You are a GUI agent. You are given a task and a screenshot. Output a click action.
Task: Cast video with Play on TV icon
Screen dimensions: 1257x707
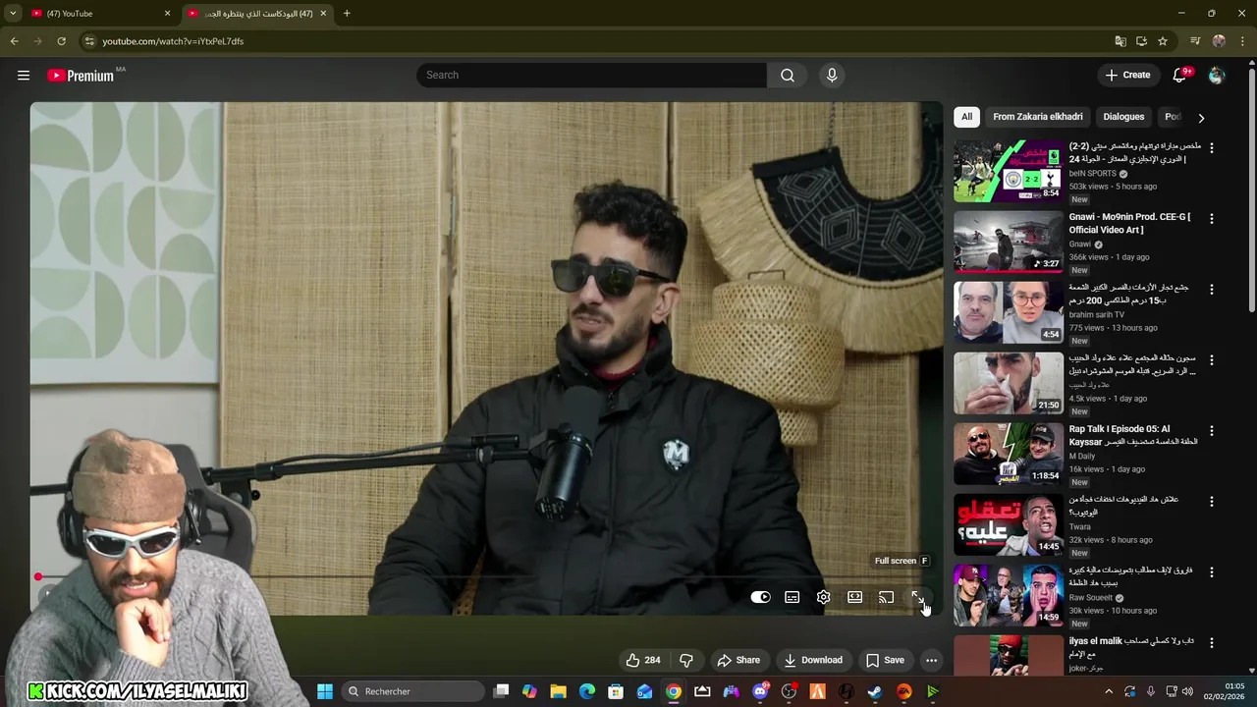pyautogui.click(x=886, y=597)
